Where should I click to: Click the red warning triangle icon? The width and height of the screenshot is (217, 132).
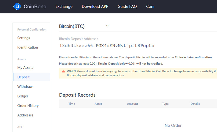63,71
